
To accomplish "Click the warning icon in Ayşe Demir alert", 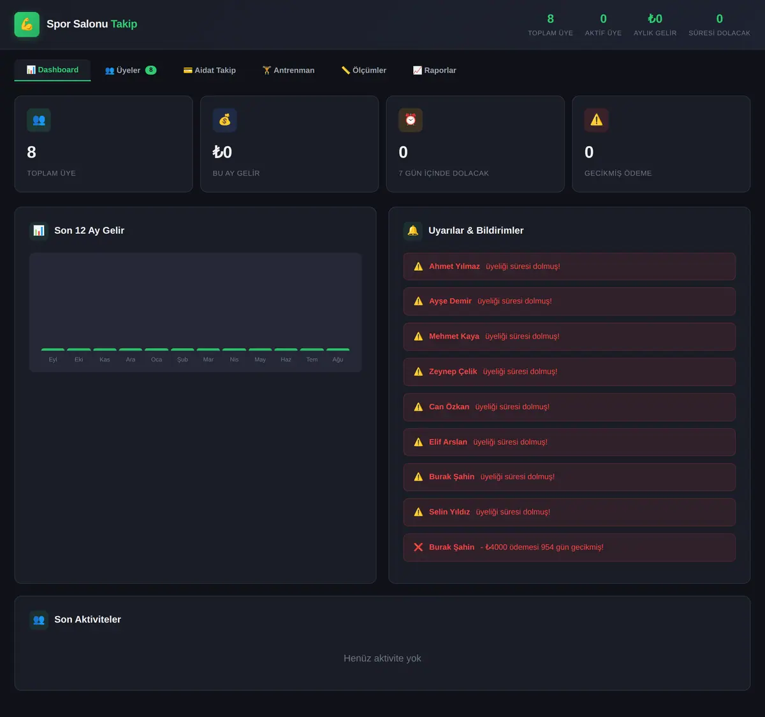I will (418, 301).
